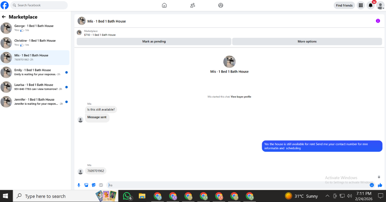Open the apps grid menu icon
Screen dimensions: 386x202
pos(361,5)
